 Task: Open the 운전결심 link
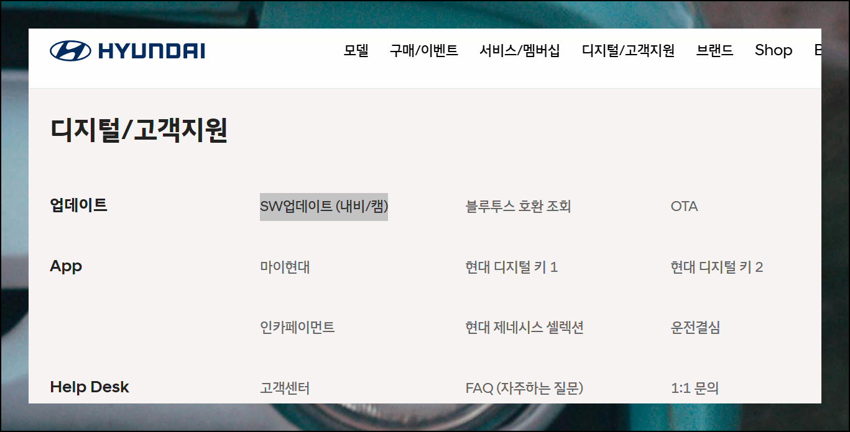(696, 327)
